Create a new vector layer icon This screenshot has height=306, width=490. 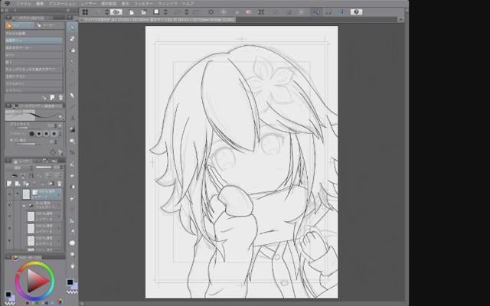point(18,184)
